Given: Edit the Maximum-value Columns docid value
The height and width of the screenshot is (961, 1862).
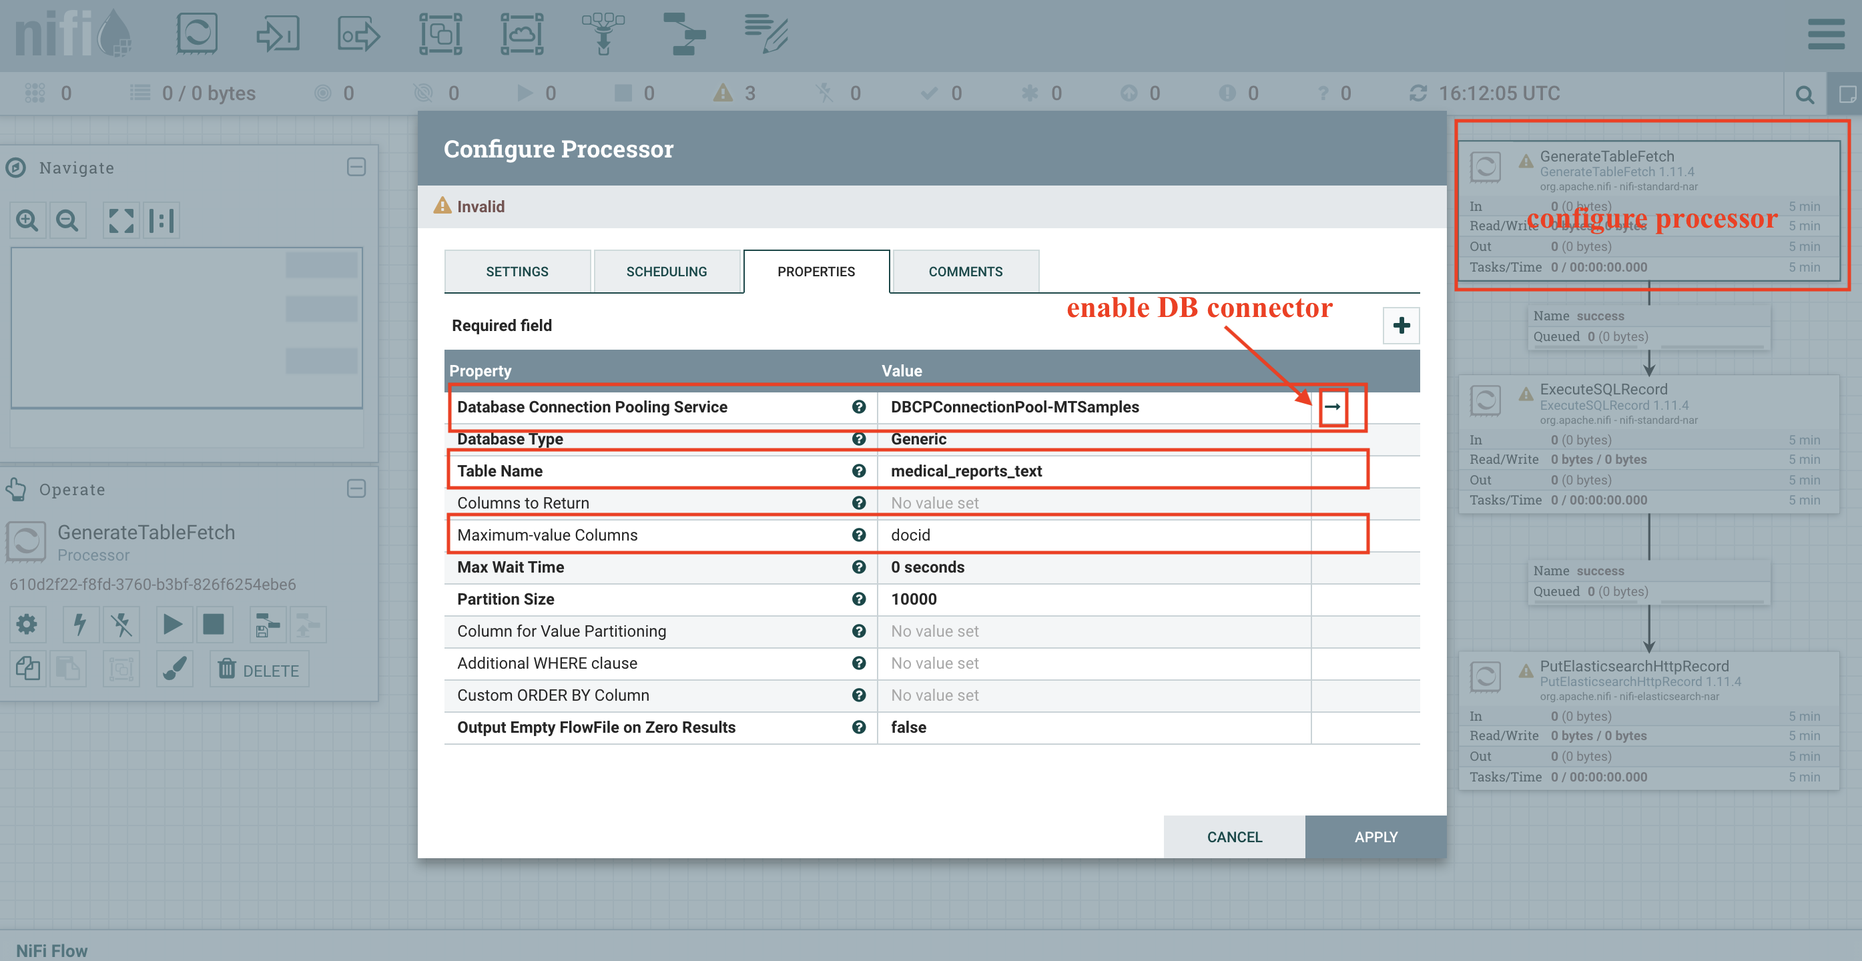Looking at the screenshot, I should click(x=1094, y=535).
